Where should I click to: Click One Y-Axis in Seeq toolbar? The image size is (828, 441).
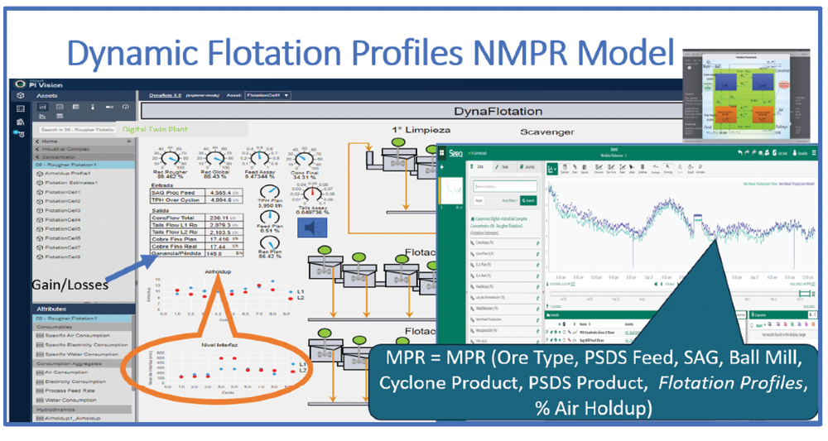tap(611, 169)
